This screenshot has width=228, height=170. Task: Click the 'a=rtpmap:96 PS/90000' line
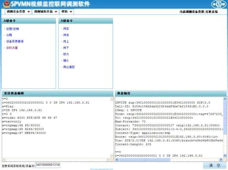(x=21, y=125)
